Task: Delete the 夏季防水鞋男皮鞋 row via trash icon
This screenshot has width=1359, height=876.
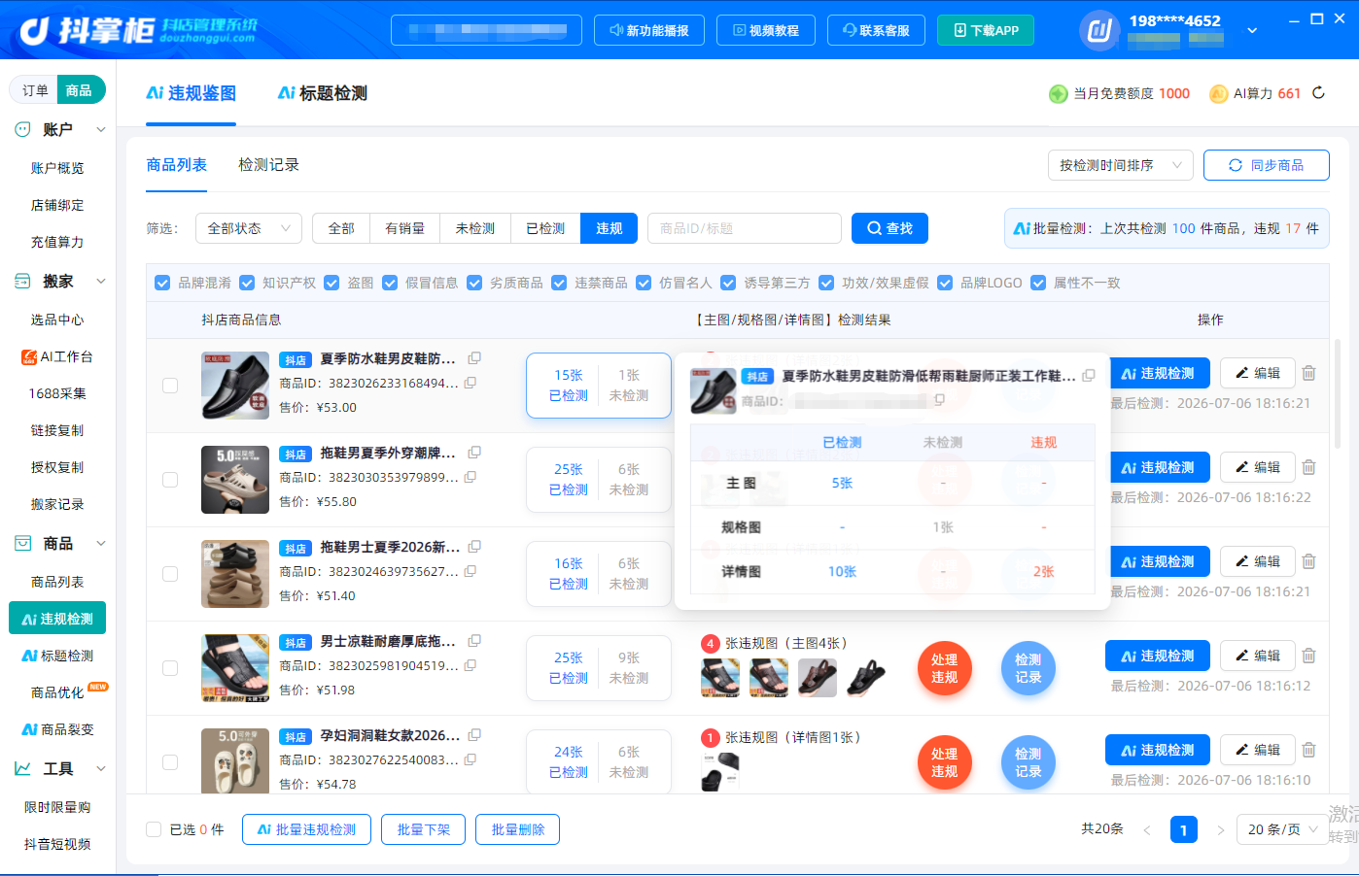Action: (1309, 373)
